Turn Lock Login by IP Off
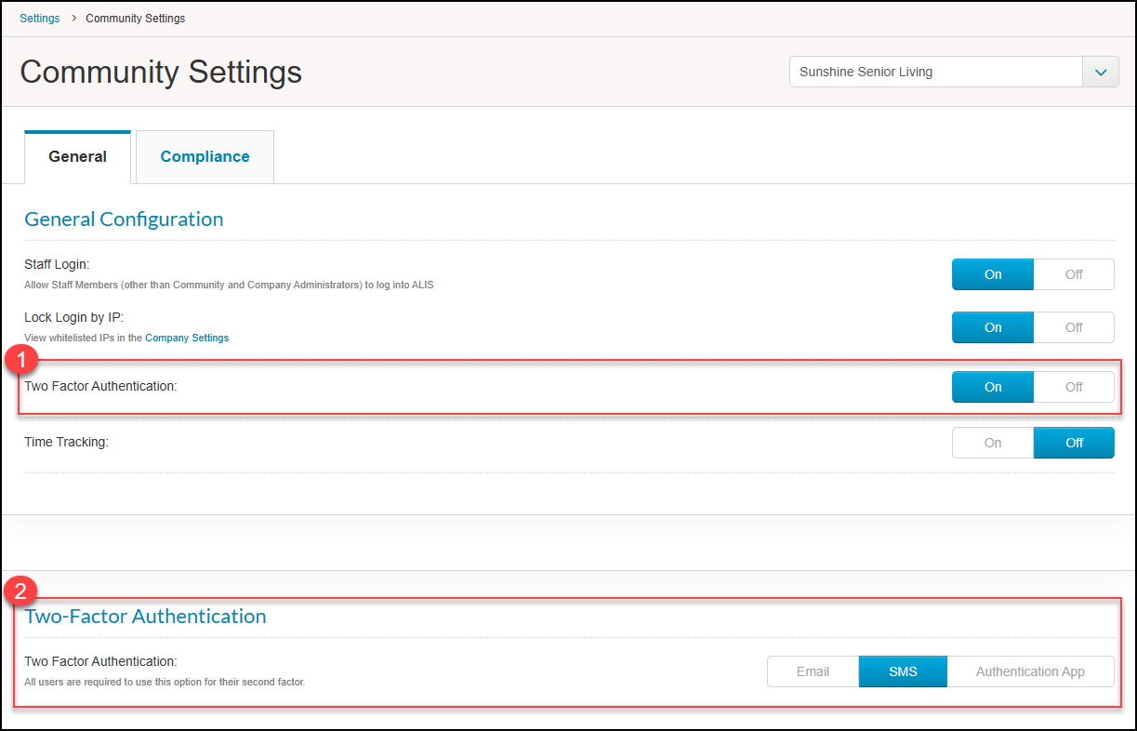 (x=1074, y=327)
